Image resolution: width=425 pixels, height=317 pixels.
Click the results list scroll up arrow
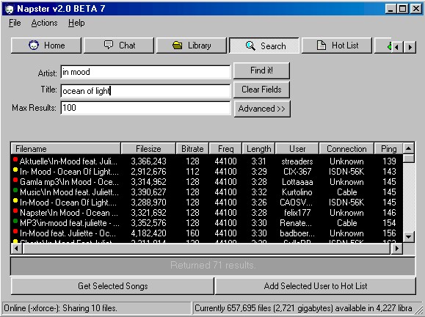(x=408, y=148)
